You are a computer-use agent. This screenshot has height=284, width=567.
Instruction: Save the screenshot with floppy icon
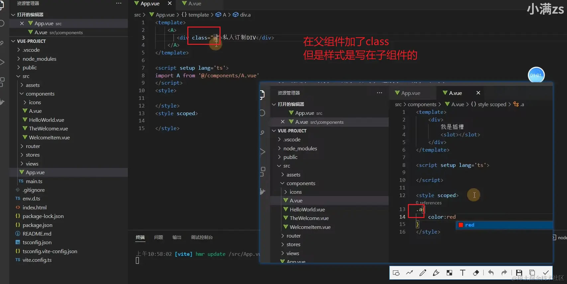[x=519, y=273]
